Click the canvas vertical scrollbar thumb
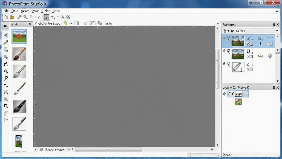This screenshot has width=282, height=159. coord(217,68)
